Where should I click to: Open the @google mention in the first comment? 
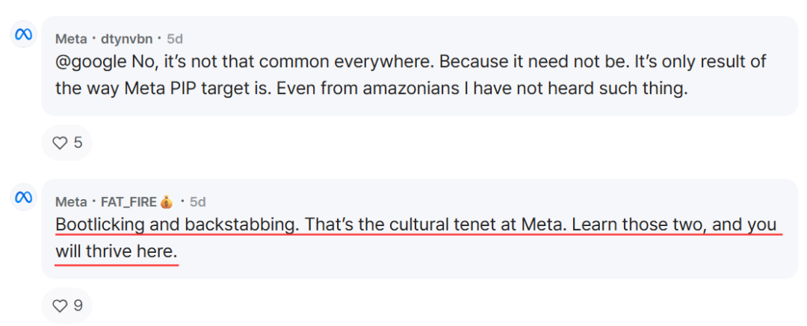tap(90, 62)
